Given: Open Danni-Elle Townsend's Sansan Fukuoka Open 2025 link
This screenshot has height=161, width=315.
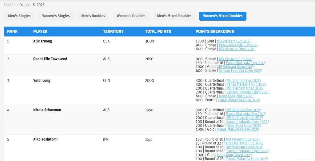Looking at the screenshot, I should (240, 70).
